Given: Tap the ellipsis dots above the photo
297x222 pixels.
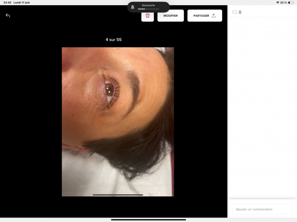Looking at the screenshot, I should 118,48.
